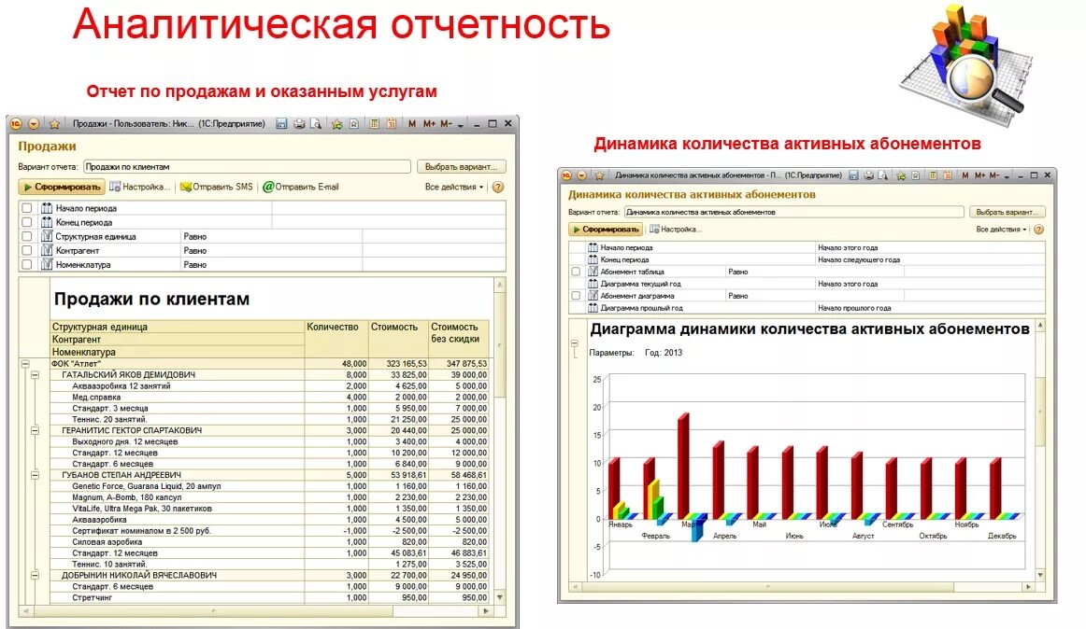Select Сертификат номиналом в 2 500 руб. row
1086x629 pixels.
[x=269, y=531]
